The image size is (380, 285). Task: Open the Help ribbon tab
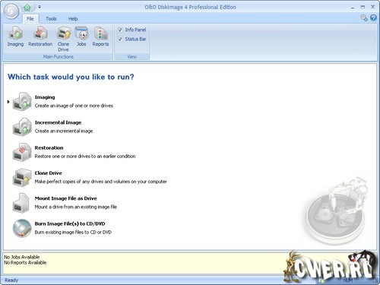pos(73,19)
